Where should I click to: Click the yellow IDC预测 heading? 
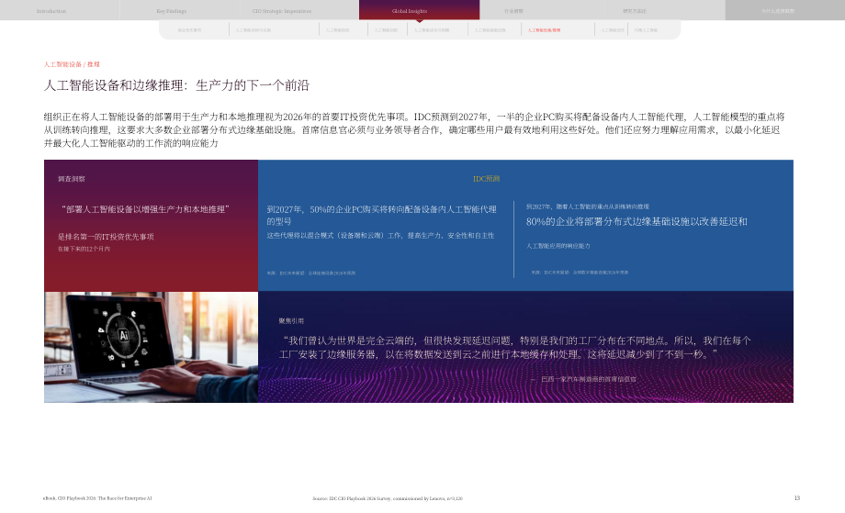click(486, 179)
